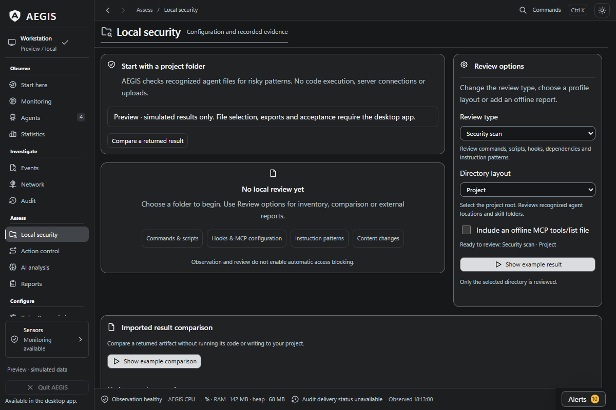Image resolution: width=616 pixels, height=410 pixels.
Task: Click Hooks & MCP configuration chip
Action: click(x=247, y=239)
